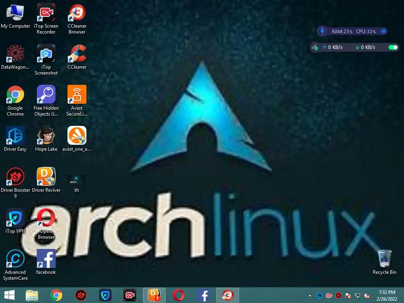This screenshot has height=303, width=404.
Task: Open Advanced SystemCare desktop shortcut
Action: pos(15,265)
